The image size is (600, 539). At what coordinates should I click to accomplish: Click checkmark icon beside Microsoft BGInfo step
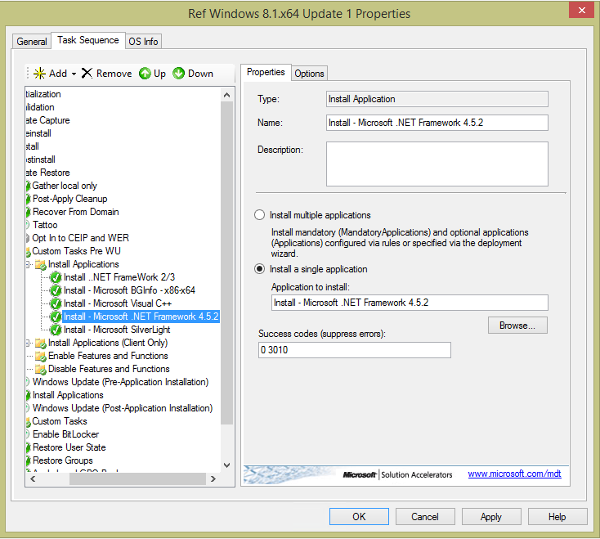[56, 290]
